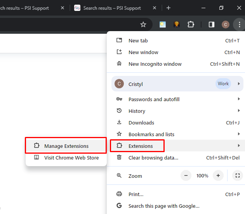The height and width of the screenshot is (214, 245).
Task: Click the PSI favicon on the second tab
Action: click(x=77, y=8)
